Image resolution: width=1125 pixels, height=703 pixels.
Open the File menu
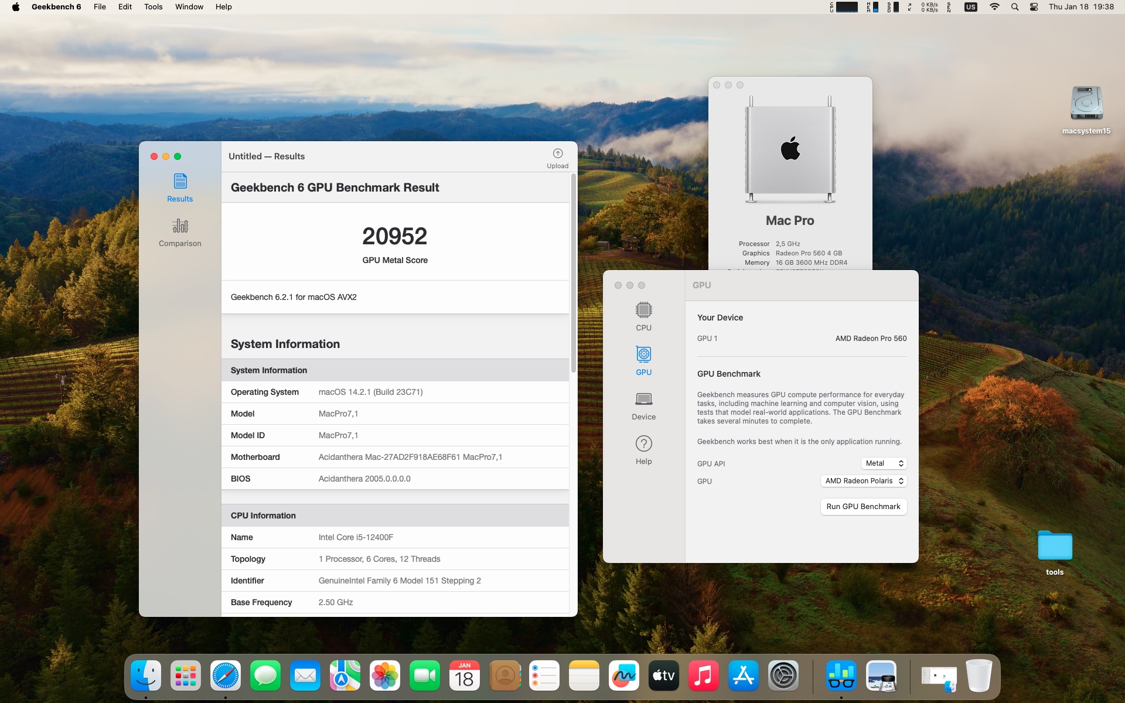coord(100,7)
